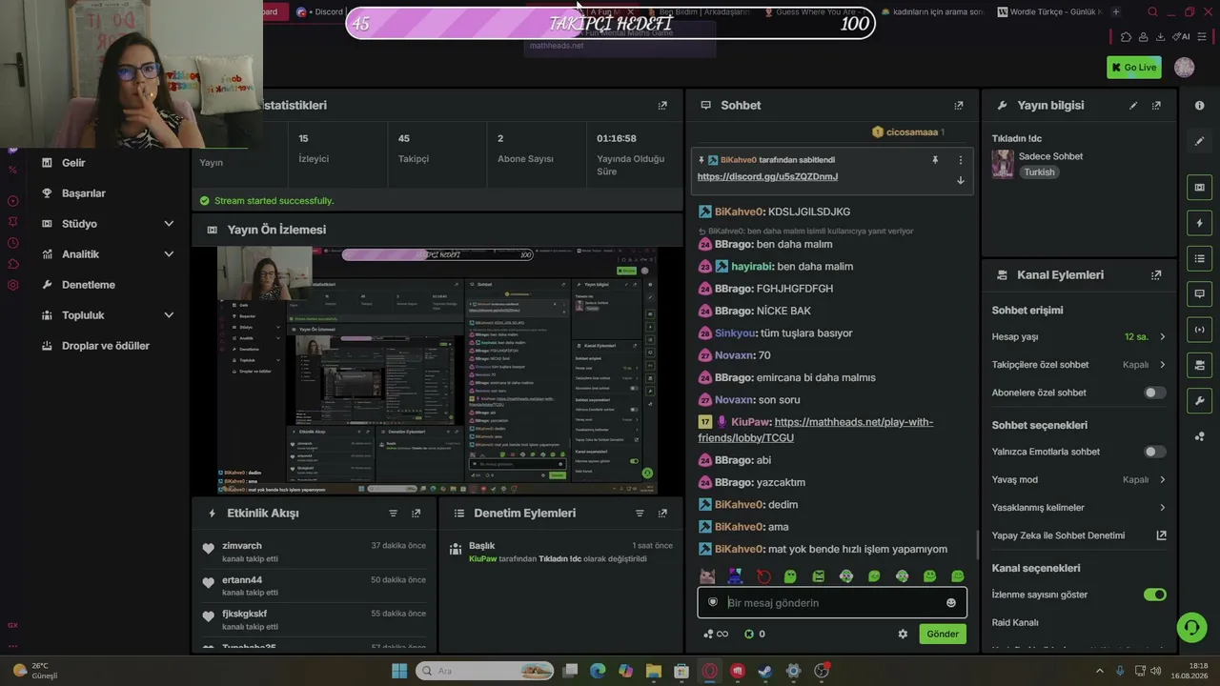
Task: Click the green Go Live button
Action: 1134,68
